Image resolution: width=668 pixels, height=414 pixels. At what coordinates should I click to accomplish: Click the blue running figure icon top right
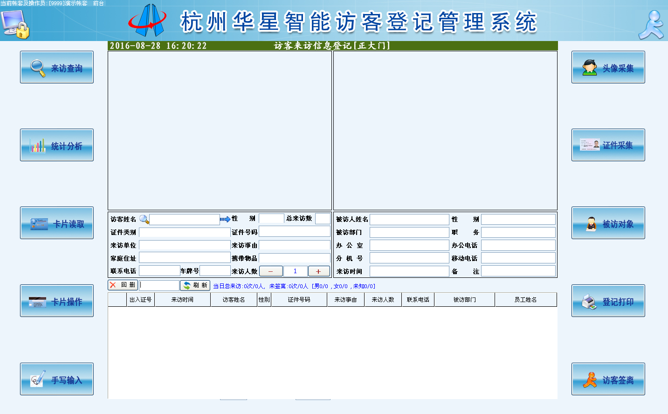tap(651, 25)
